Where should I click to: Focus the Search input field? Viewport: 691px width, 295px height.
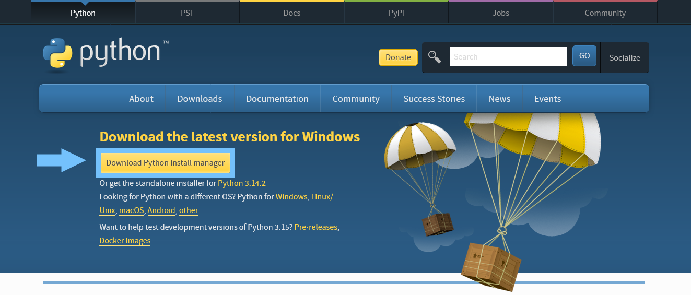508,56
